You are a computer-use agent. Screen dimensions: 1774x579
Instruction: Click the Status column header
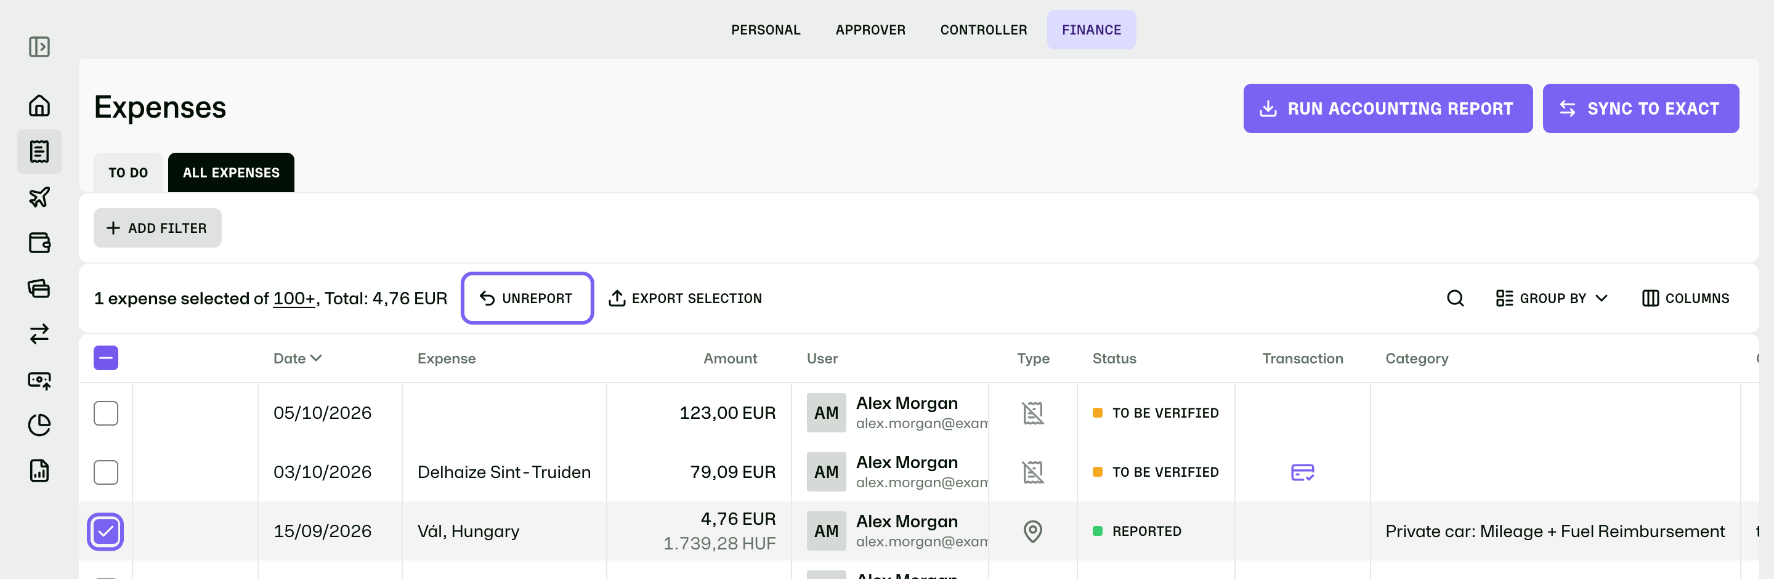[1114, 358]
